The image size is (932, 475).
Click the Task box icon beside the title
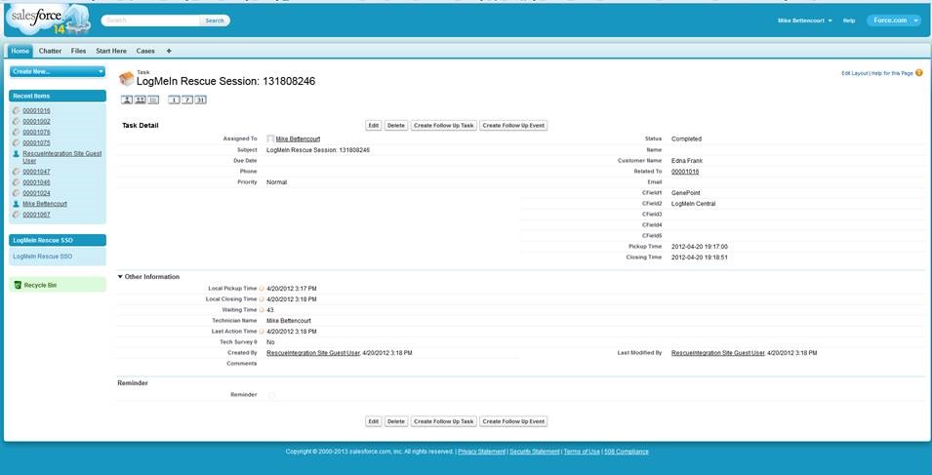126,79
